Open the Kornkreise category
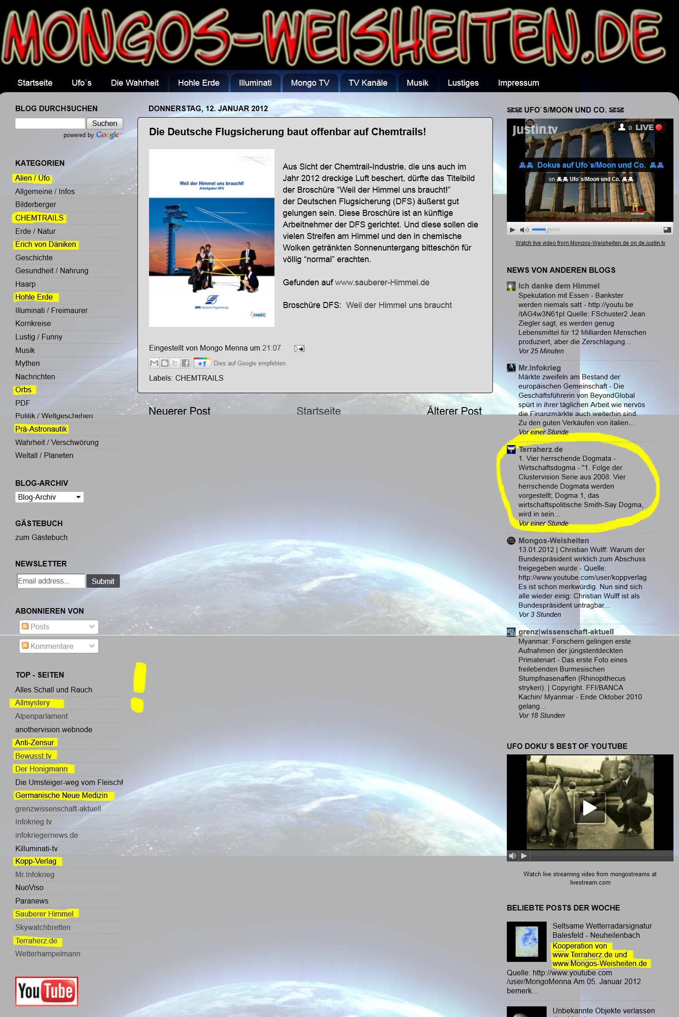The width and height of the screenshot is (679, 1017). pos(33,323)
